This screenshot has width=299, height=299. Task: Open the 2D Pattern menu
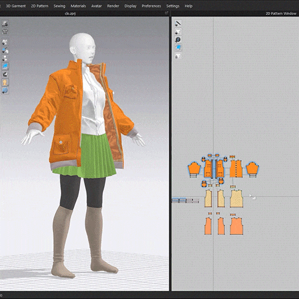click(39, 6)
